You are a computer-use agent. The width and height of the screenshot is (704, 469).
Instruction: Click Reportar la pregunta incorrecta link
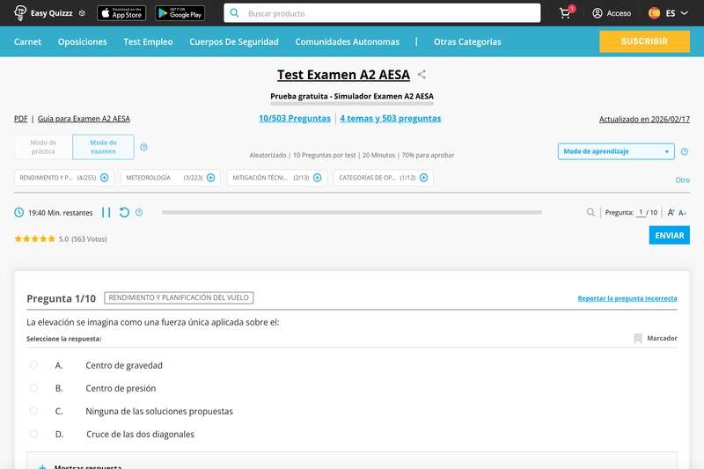tap(627, 298)
